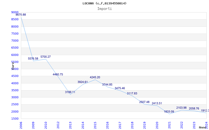Click the x-axis year 2020
This screenshot has height=130, width=209.
coord(157,125)
